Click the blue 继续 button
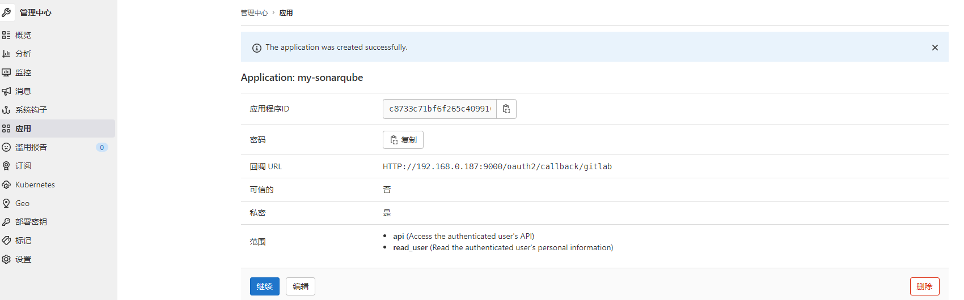964x300 pixels. click(x=265, y=286)
